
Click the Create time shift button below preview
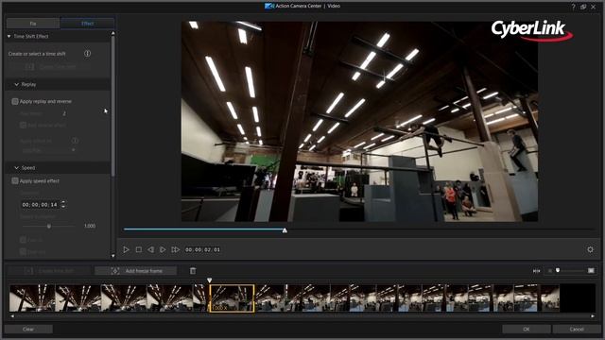click(49, 271)
